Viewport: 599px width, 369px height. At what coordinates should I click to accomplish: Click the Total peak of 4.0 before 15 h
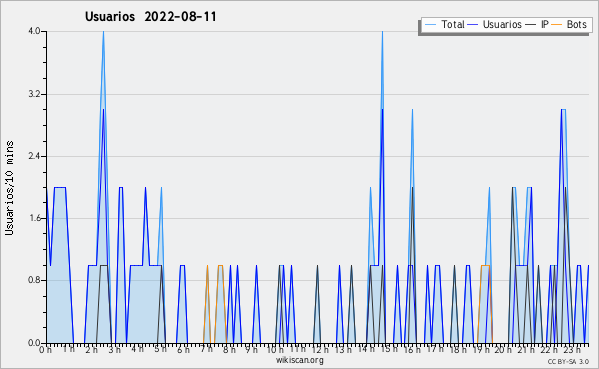point(382,32)
